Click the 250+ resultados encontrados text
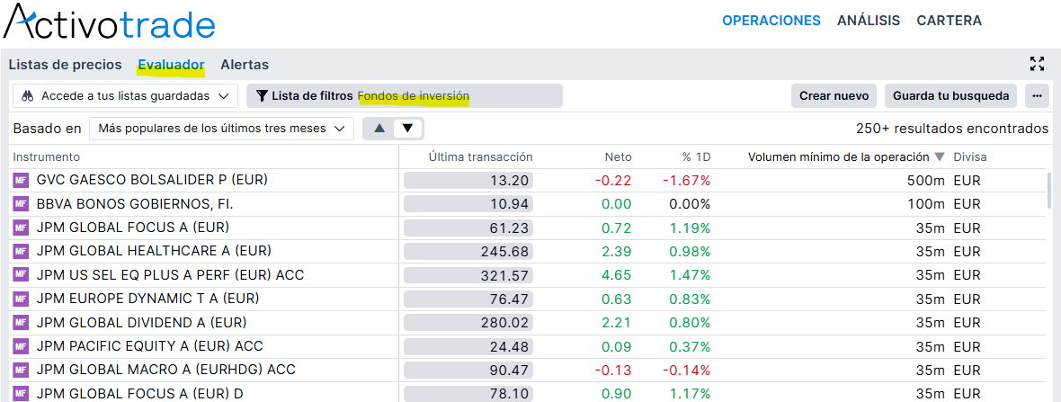Image resolution: width=1061 pixels, height=402 pixels. (952, 129)
